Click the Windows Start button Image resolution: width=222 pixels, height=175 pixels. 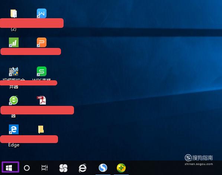pos(10,167)
